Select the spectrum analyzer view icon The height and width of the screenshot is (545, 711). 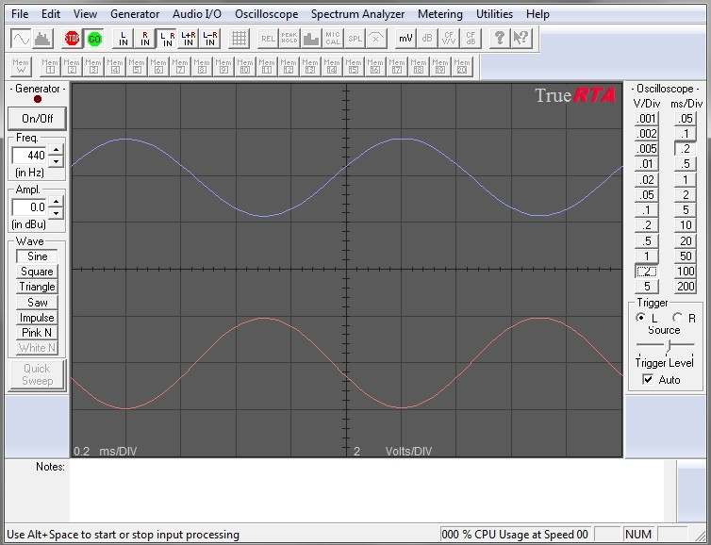[42, 39]
